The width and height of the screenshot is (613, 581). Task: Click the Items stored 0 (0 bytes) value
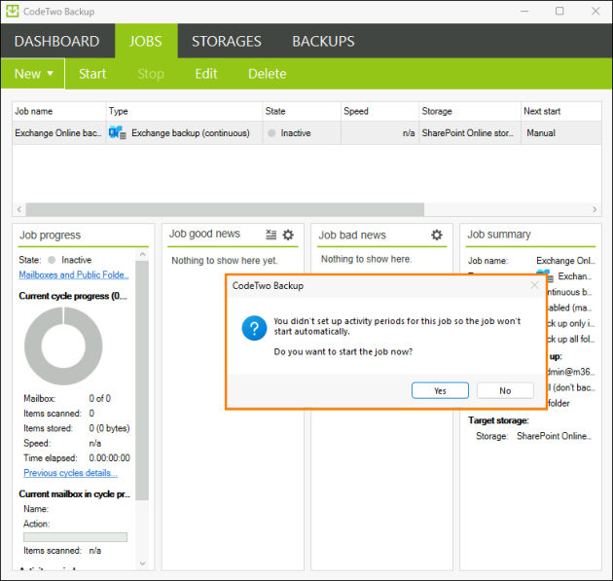pos(109,428)
